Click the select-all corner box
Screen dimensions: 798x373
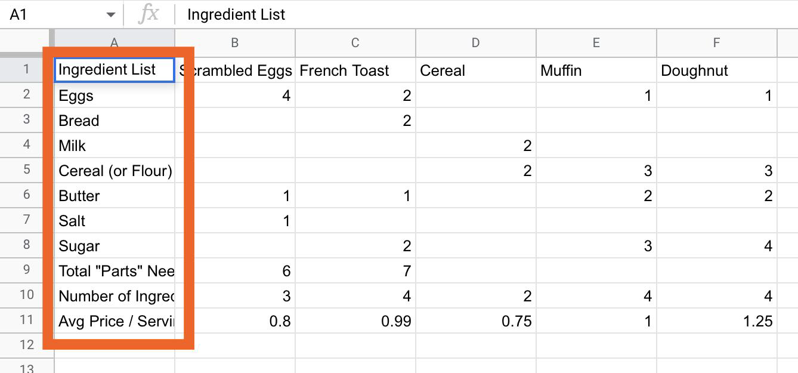[x=26, y=42]
